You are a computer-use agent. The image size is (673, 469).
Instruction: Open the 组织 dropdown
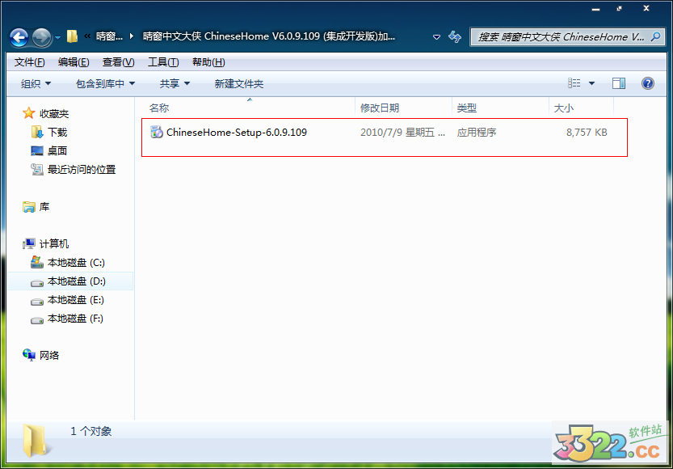(36, 84)
